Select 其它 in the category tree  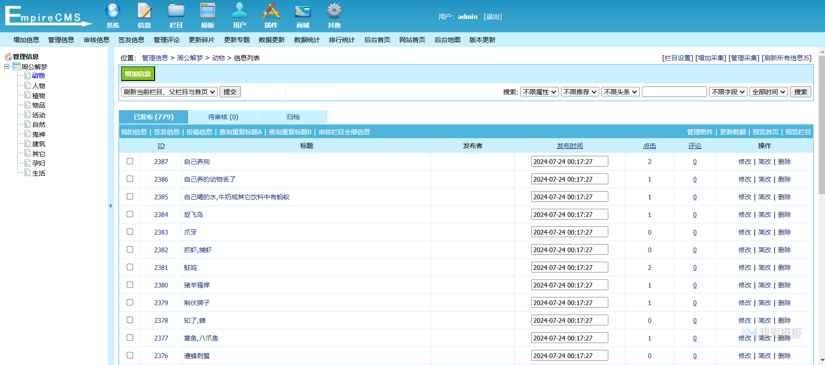(39, 154)
